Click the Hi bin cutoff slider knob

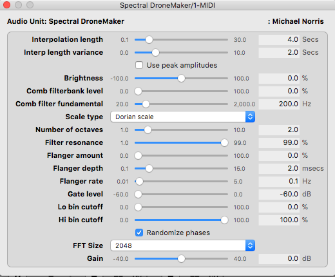pyautogui.click(x=224, y=220)
